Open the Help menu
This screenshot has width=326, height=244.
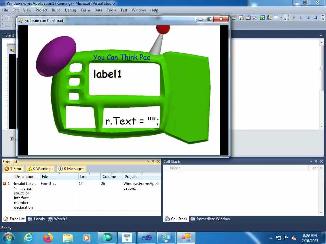[x=154, y=10]
